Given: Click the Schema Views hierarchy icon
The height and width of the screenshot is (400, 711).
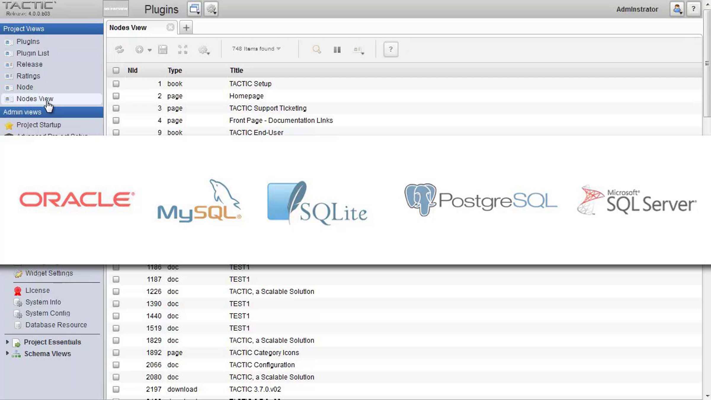Looking at the screenshot, I should coord(16,354).
